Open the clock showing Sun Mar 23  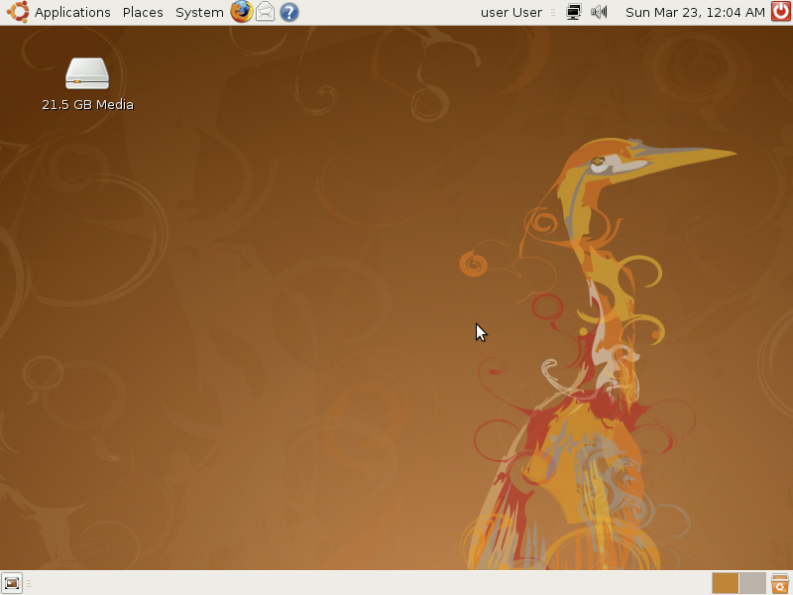click(x=695, y=12)
